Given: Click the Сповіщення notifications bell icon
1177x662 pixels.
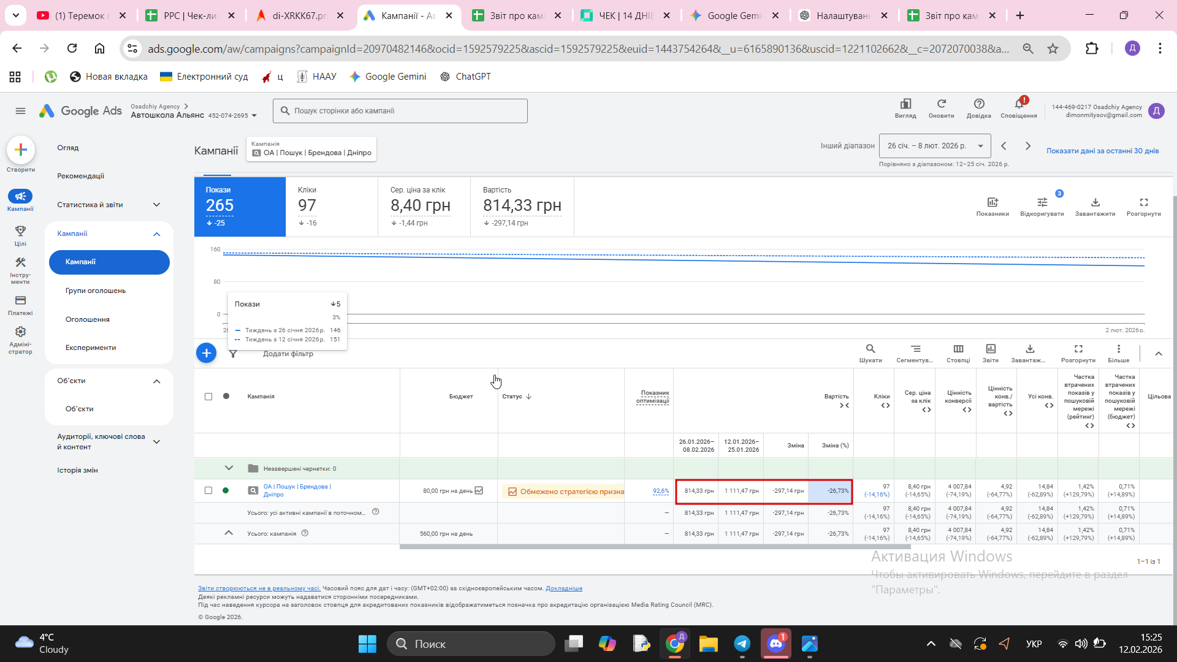Looking at the screenshot, I should tap(1018, 104).
